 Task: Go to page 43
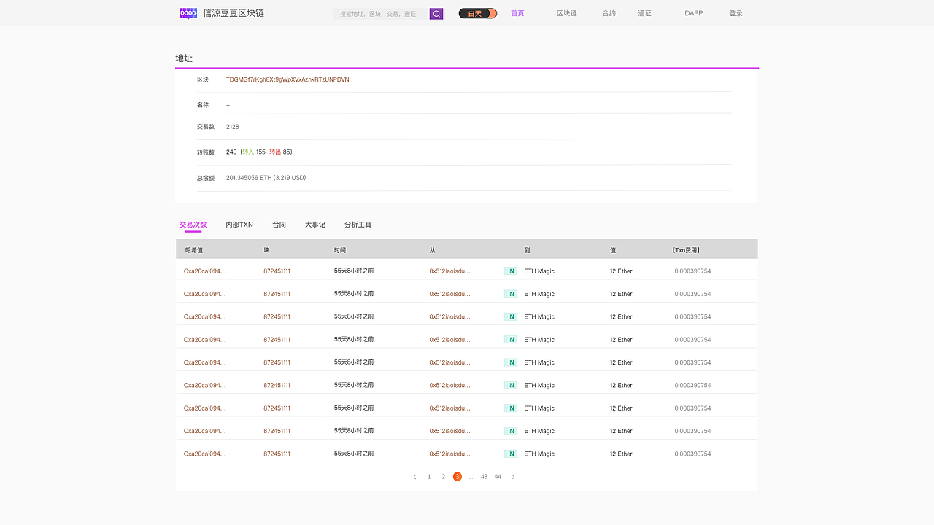click(485, 477)
